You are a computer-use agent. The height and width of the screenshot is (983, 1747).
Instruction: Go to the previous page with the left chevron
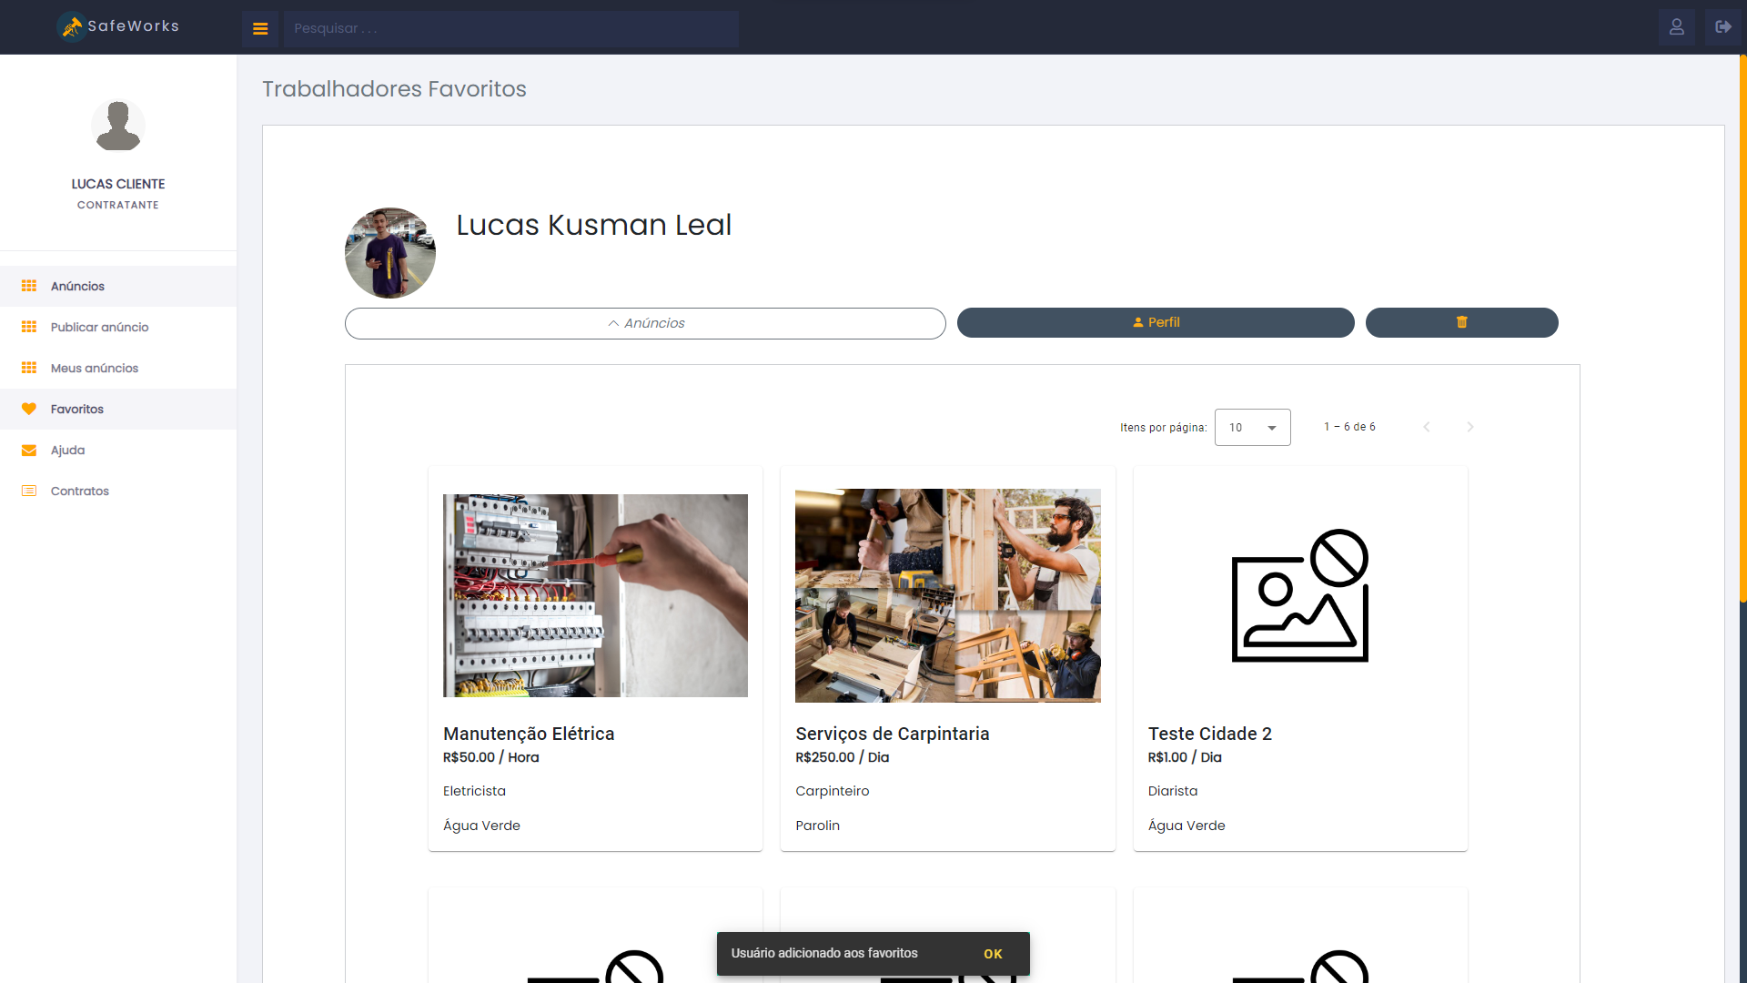pos(1426,427)
